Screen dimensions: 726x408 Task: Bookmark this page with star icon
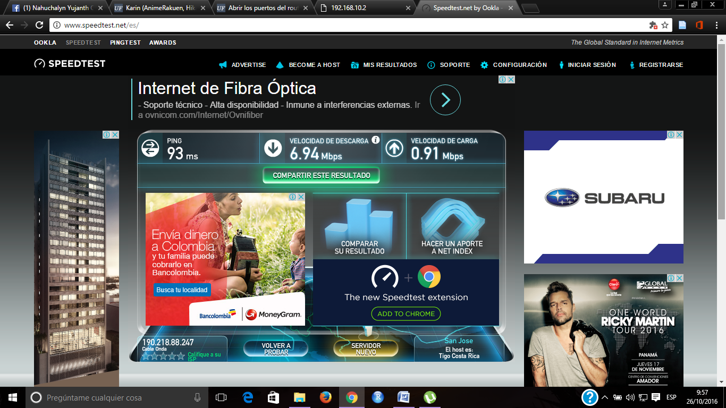664,25
